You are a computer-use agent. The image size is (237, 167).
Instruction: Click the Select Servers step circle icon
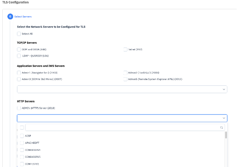tap(10, 17)
